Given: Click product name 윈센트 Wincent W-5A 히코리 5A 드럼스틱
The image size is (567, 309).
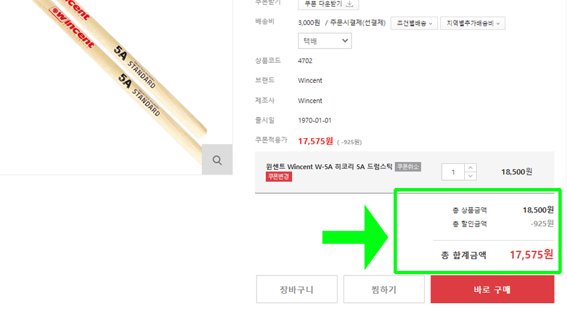Looking at the screenshot, I should (329, 166).
